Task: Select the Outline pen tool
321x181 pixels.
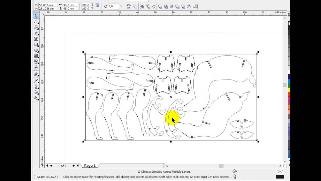Action: coord(36,87)
